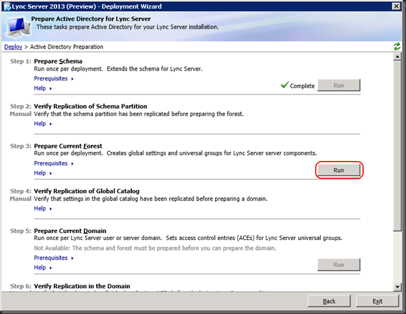
Task: Click the Deployment Wizard title bar icon
Action: tap(7, 6)
